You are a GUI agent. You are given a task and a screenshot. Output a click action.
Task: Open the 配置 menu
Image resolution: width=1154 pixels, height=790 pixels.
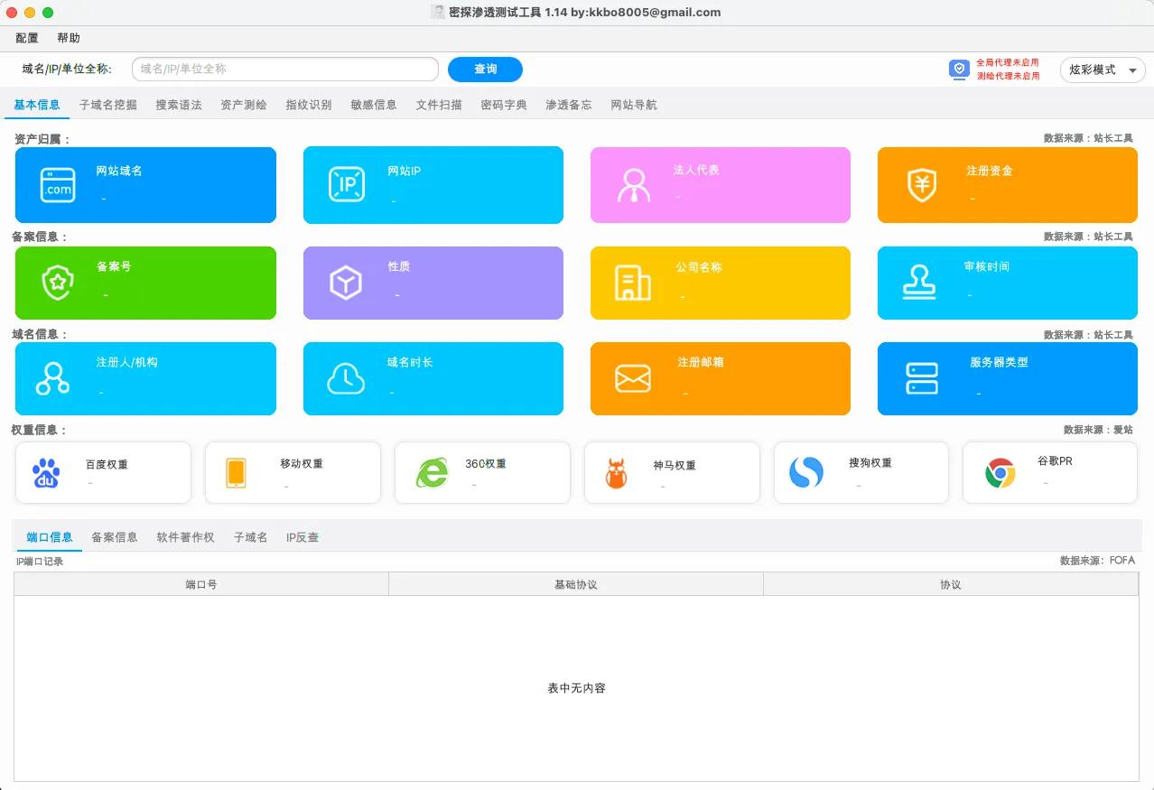(x=27, y=38)
